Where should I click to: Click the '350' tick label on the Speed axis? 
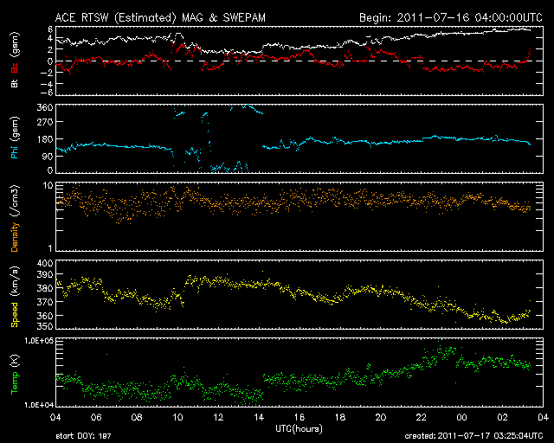click(45, 326)
